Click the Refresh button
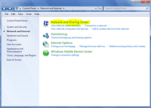This screenshot has width=151, height=108. click(100, 9)
